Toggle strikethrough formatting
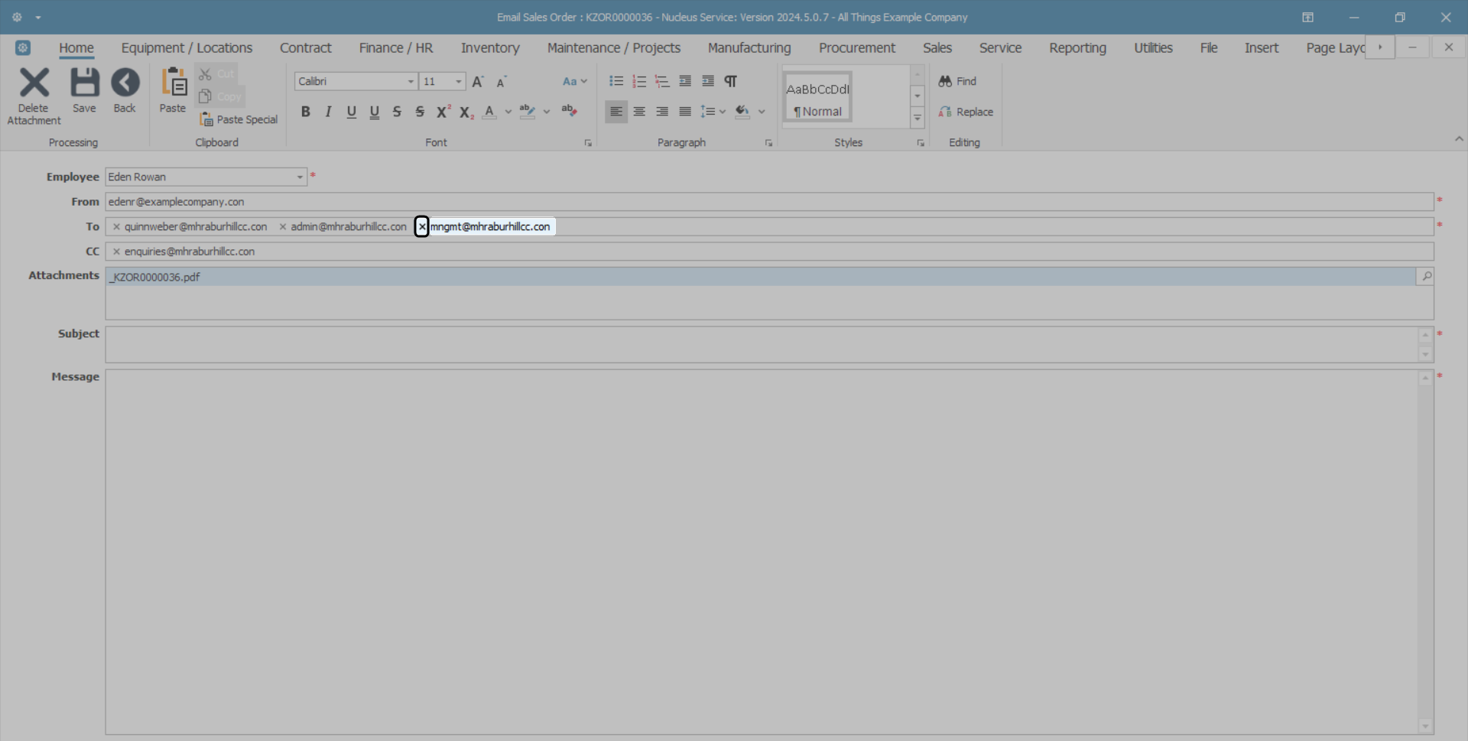The height and width of the screenshot is (741, 1468). pos(397,112)
